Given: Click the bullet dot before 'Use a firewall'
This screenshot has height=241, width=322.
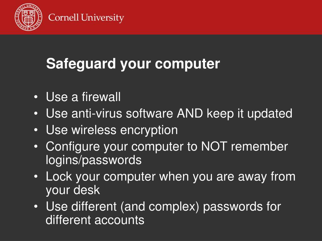Looking at the screenshot, I should pyautogui.click(x=36, y=97).
